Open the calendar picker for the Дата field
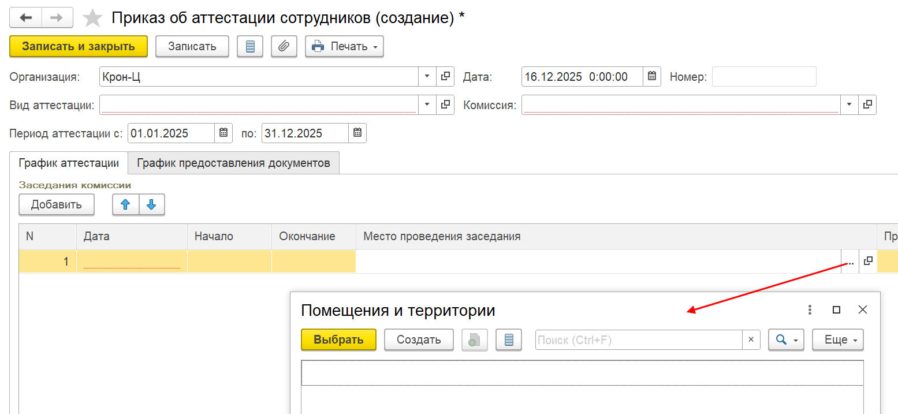Viewport: 898px width, 414px height. 652,77
